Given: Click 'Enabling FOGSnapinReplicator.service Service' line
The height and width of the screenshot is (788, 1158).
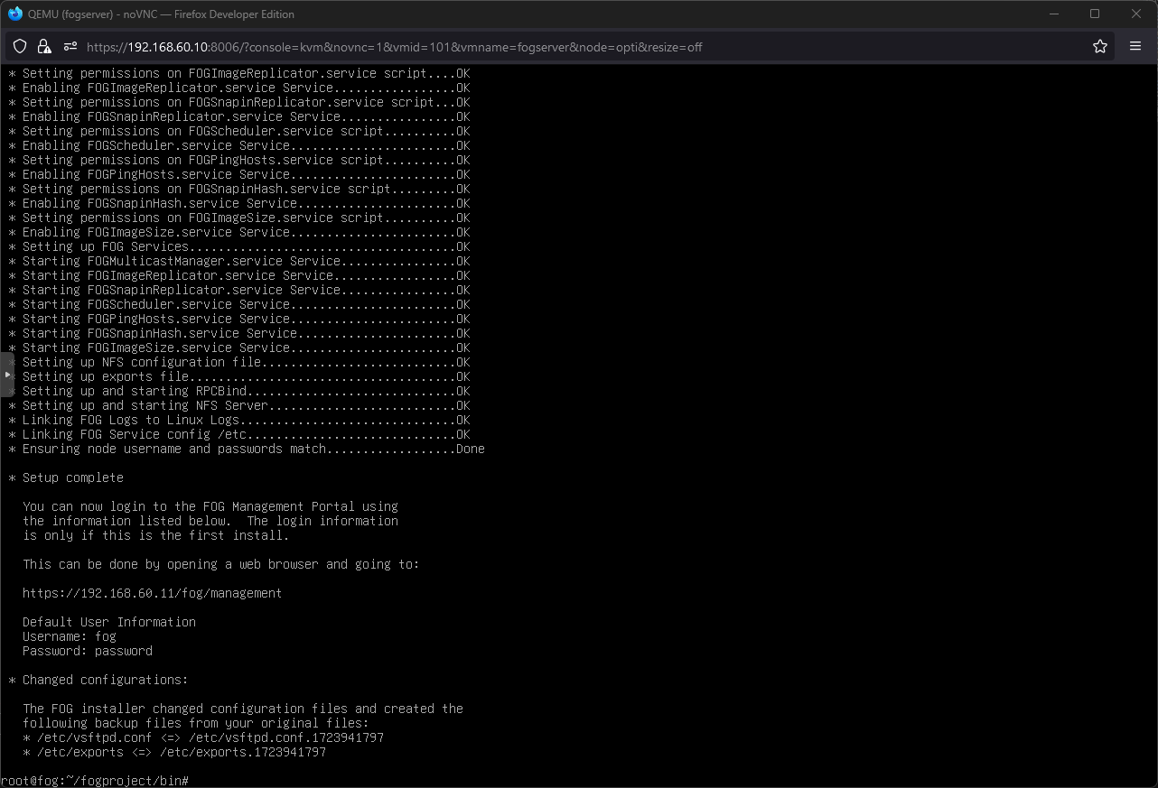Looking at the screenshot, I should click(239, 116).
